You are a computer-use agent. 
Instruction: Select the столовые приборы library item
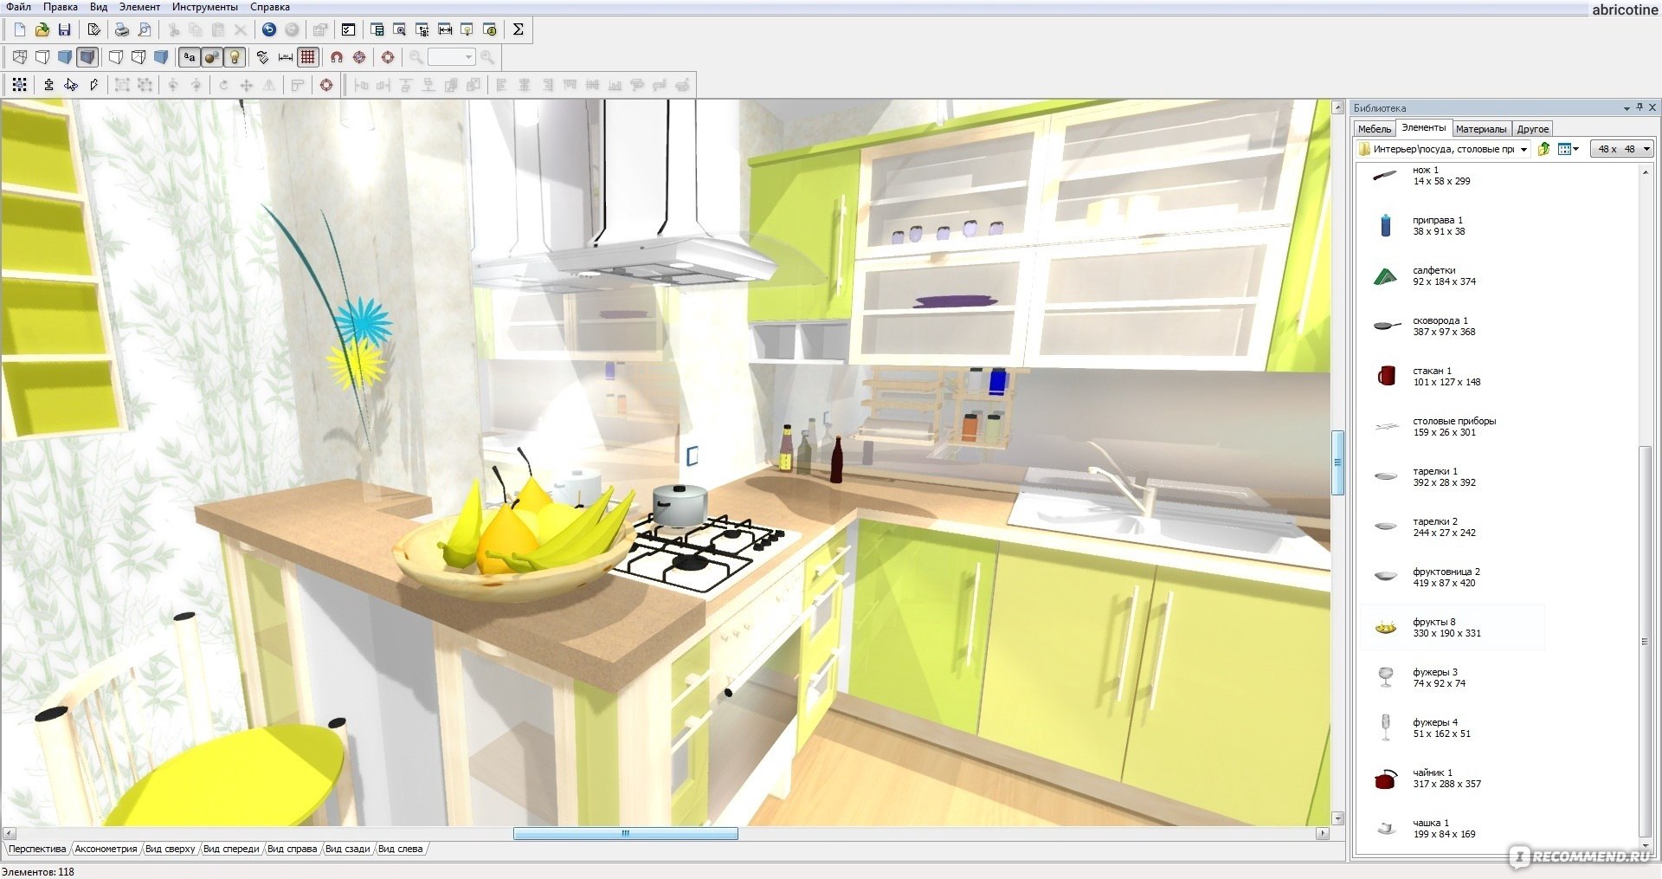(1452, 427)
